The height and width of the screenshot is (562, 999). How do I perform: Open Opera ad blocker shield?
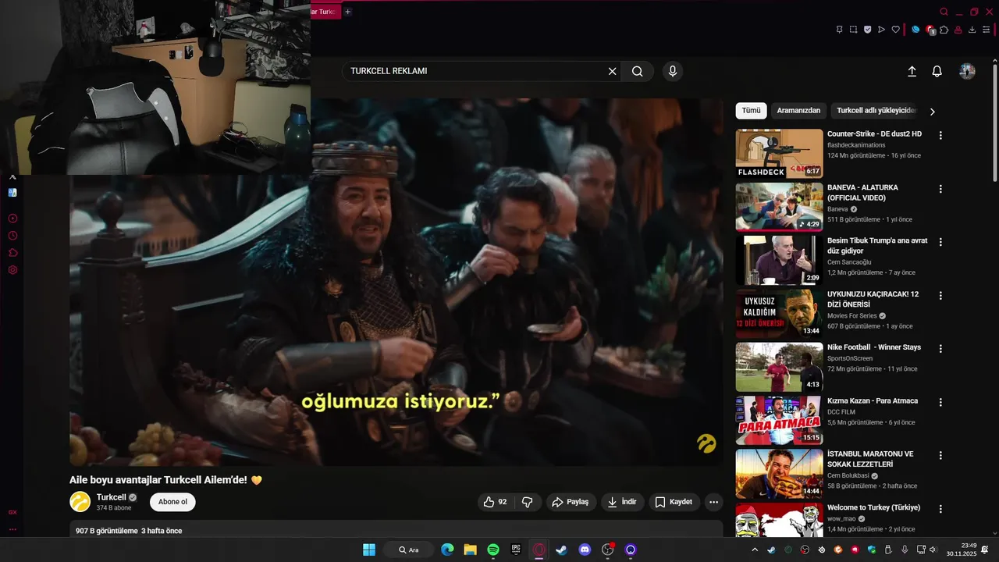point(867,30)
